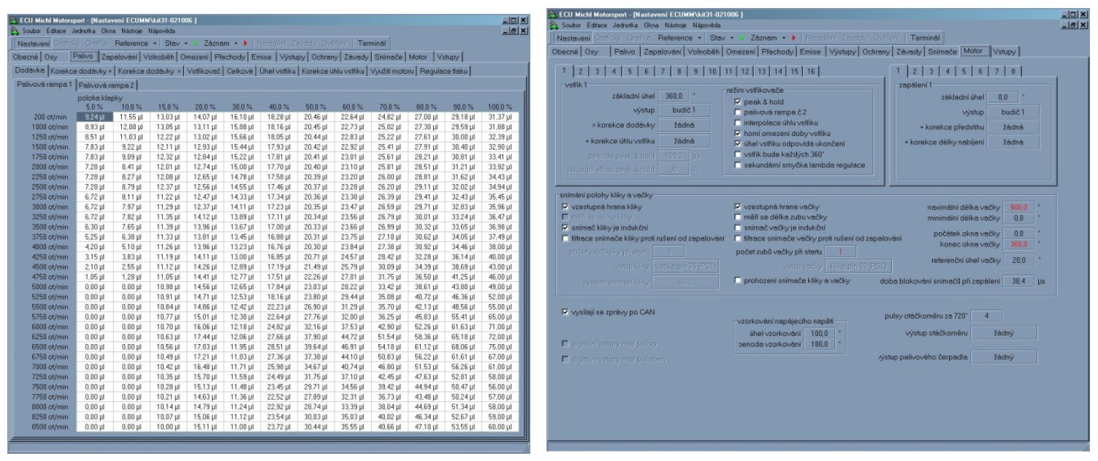Open the Nápověda menu in the fuel table window

pos(161,31)
